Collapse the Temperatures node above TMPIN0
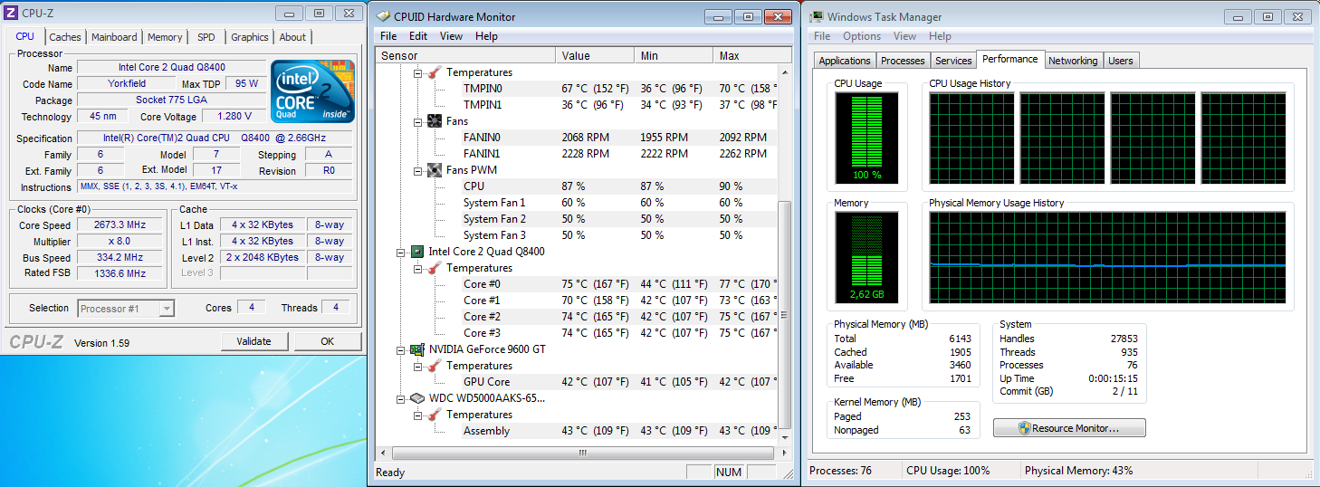Viewport: 1320px width, 487px height. point(418,72)
